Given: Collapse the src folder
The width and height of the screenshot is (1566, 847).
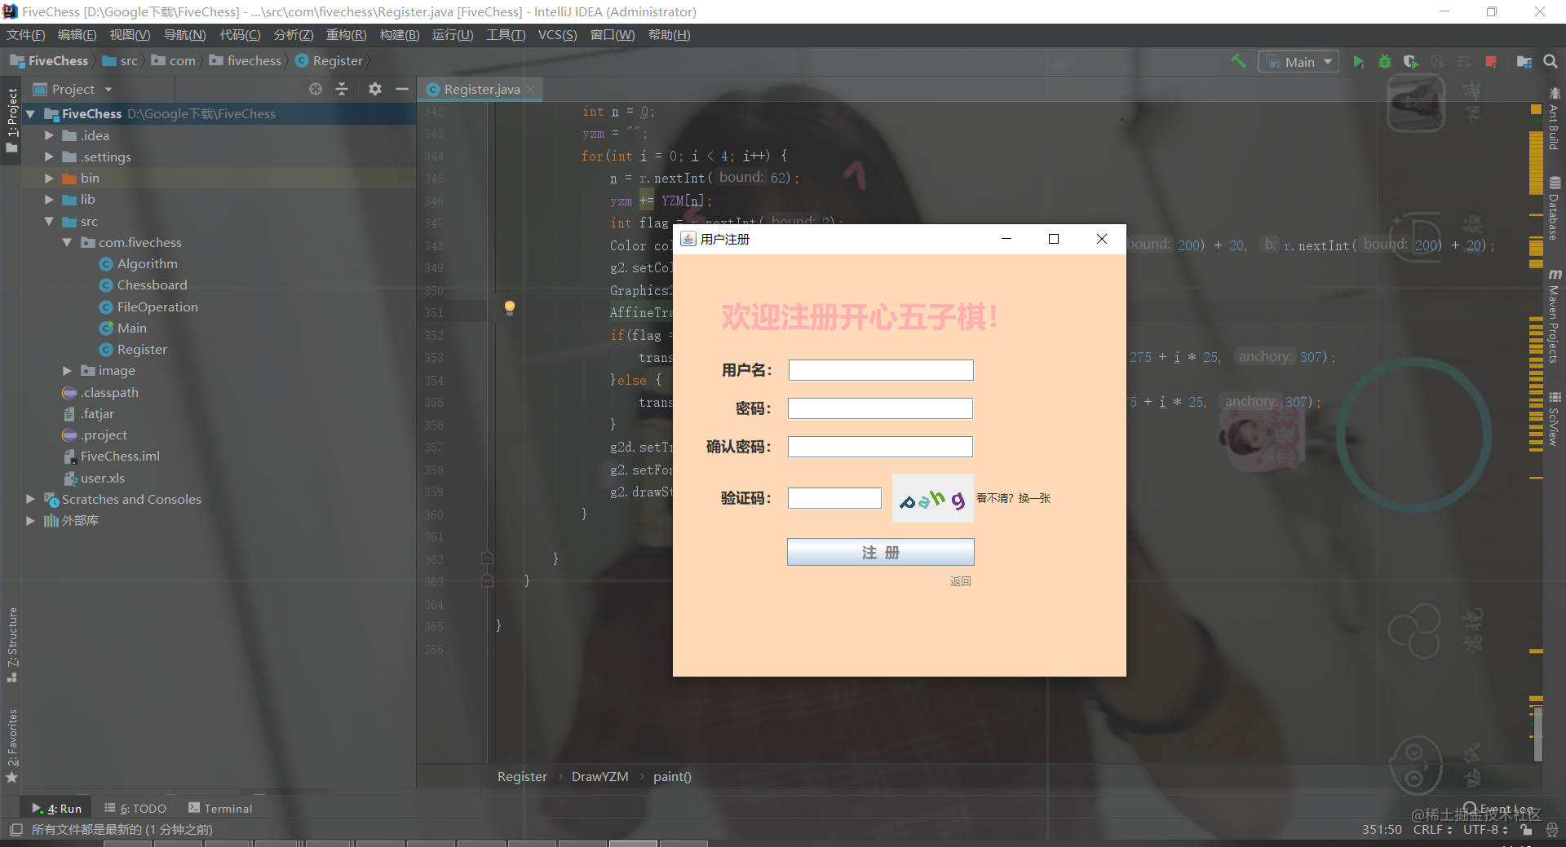Looking at the screenshot, I should [x=49, y=221].
